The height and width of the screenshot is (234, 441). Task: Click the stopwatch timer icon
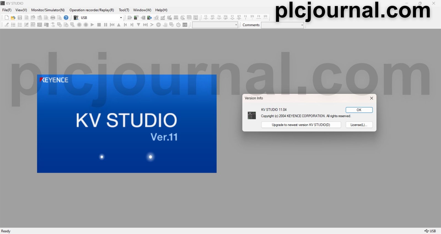[178, 25]
